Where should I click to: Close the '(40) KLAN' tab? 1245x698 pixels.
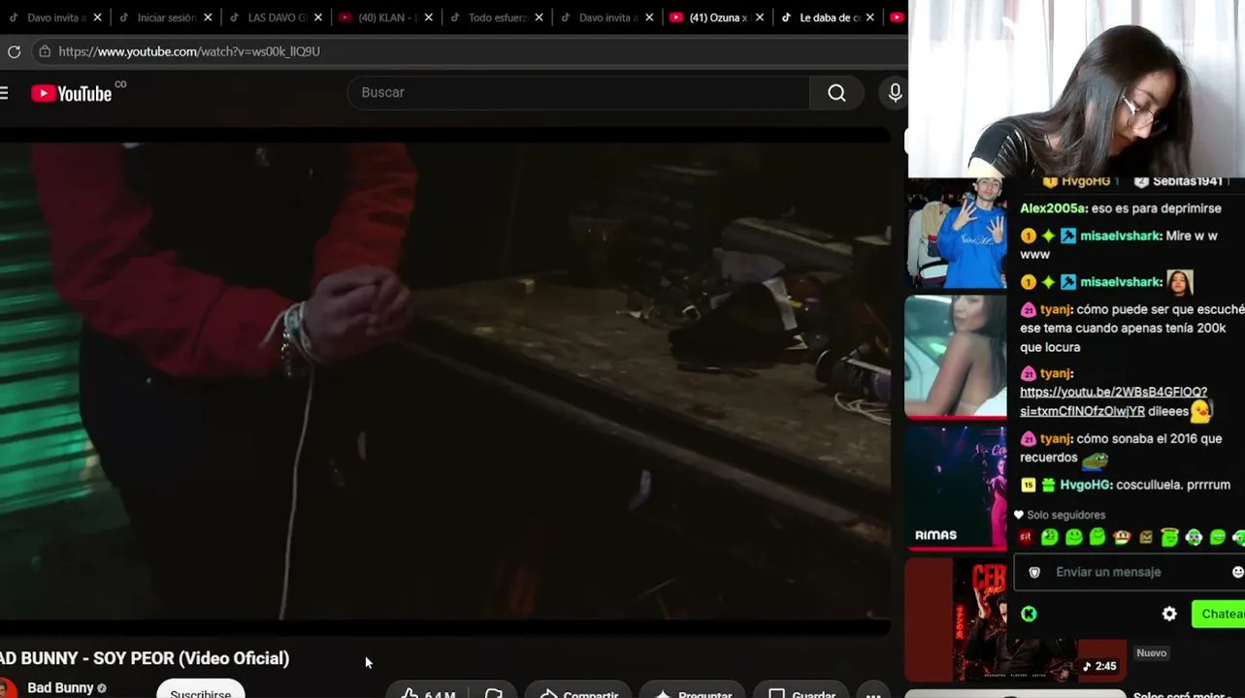pos(429,17)
